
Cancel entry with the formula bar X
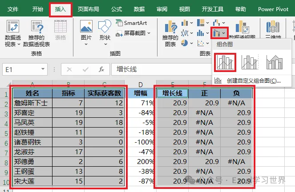click(69, 69)
